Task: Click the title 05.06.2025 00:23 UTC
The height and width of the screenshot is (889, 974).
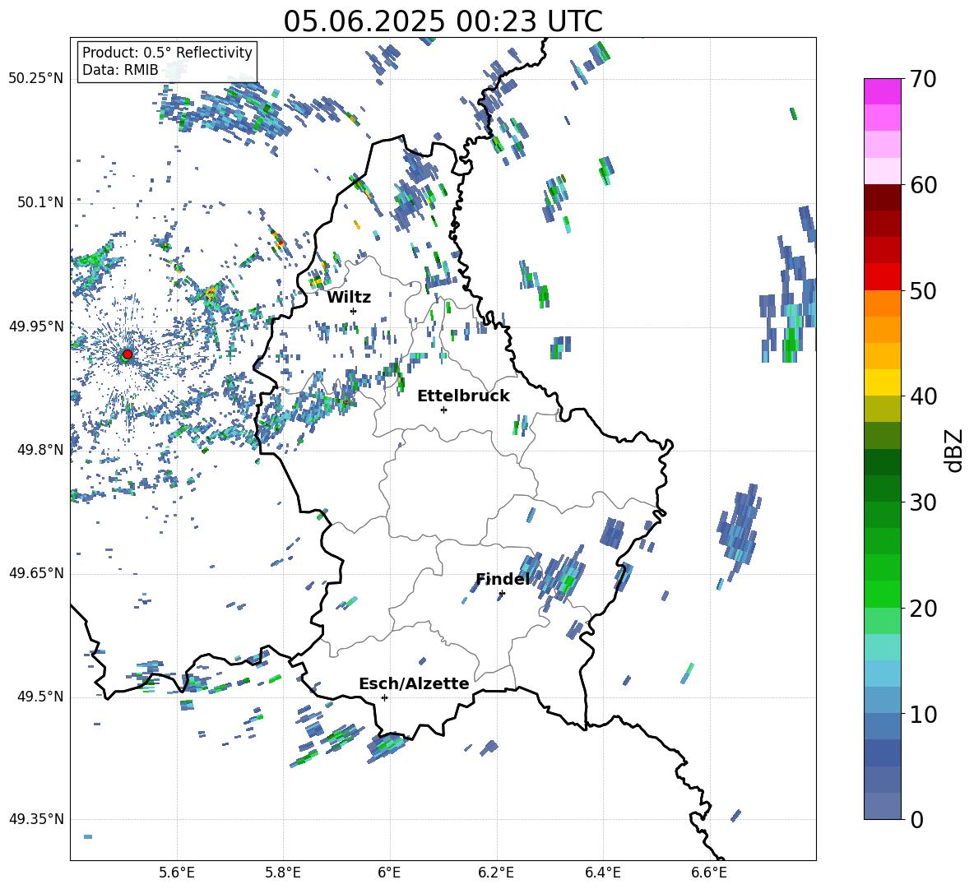Action: point(443,21)
